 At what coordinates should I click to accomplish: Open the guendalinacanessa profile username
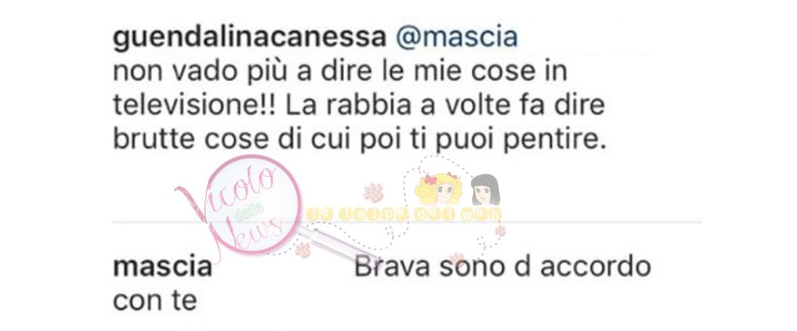[249, 40]
